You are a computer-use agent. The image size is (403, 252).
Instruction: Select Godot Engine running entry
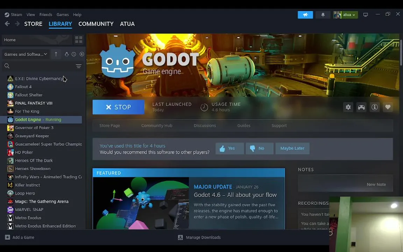[x=41, y=120]
